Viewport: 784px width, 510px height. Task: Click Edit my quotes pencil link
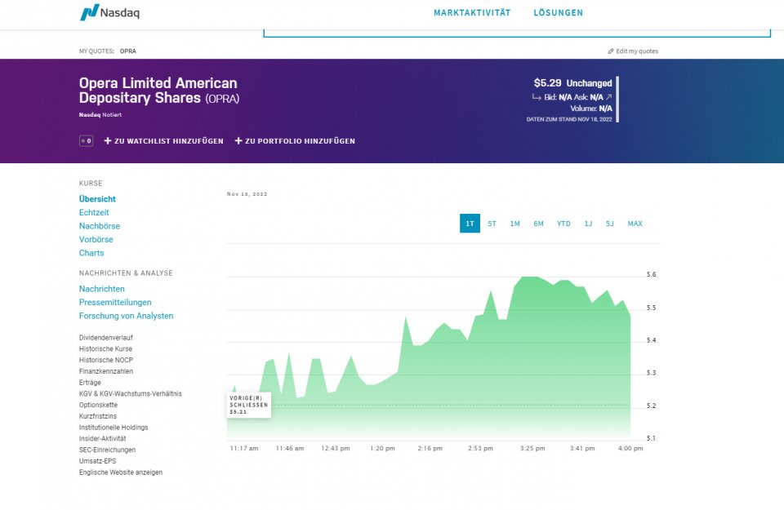point(633,51)
